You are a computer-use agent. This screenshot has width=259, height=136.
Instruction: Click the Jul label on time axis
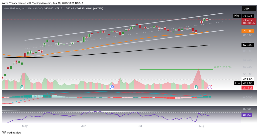click(140, 126)
